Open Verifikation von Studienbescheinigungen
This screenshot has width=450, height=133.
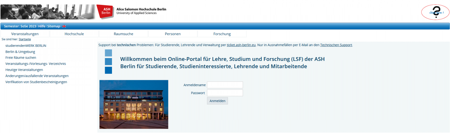36,82
